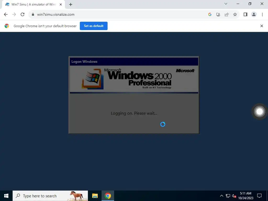Click the Google icon in the address bar

pyautogui.click(x=210, y=15)
